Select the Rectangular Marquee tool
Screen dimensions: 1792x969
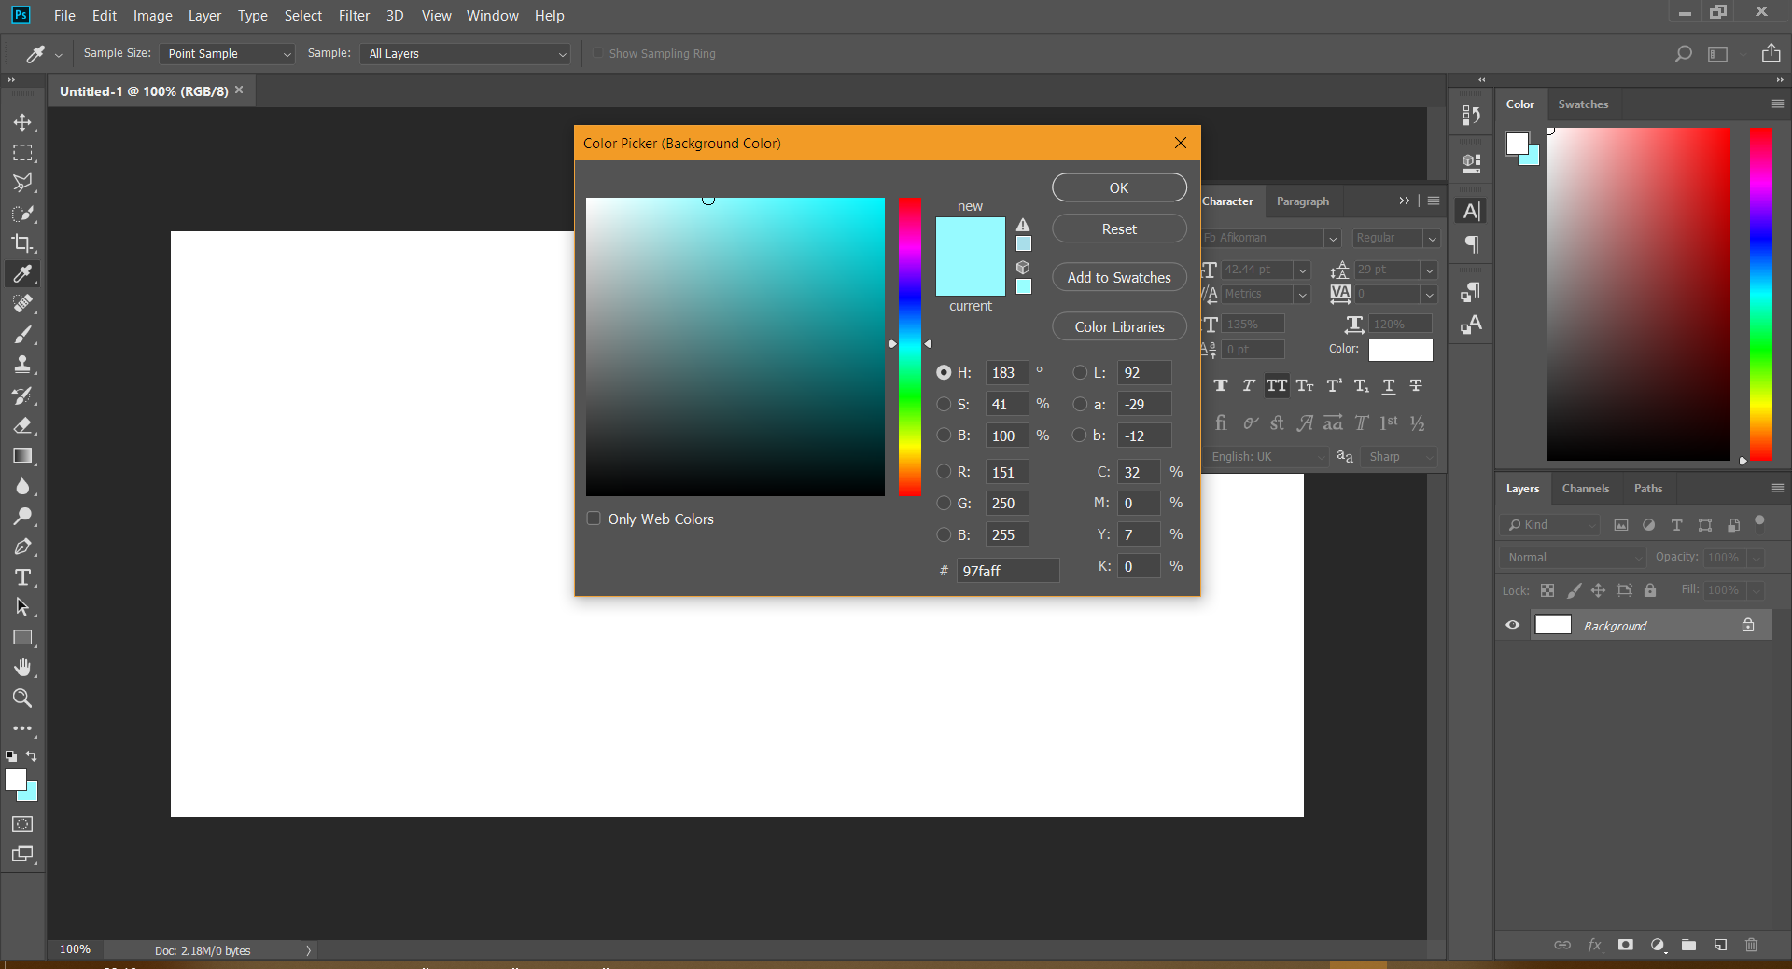(22, 153)
